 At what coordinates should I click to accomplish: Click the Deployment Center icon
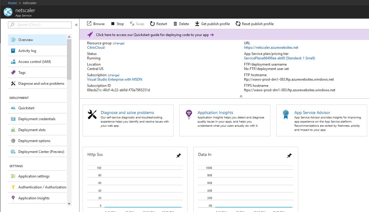tap(13, 152)
